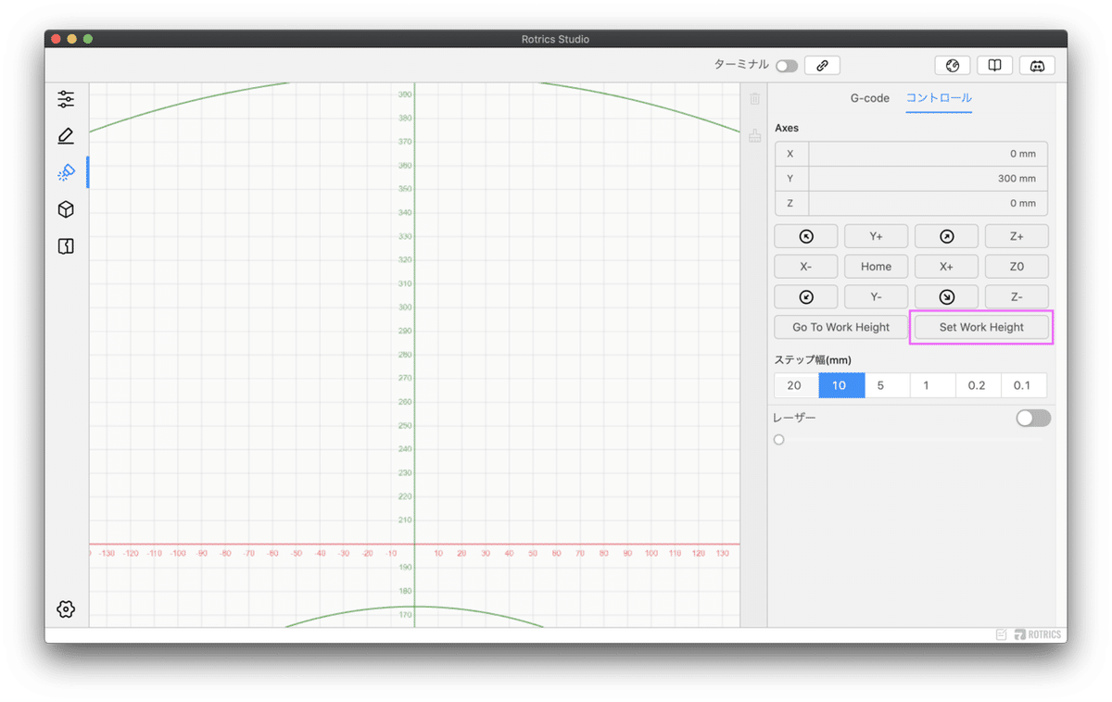Click the clear brush icon beside canvas

click(754, 135)
